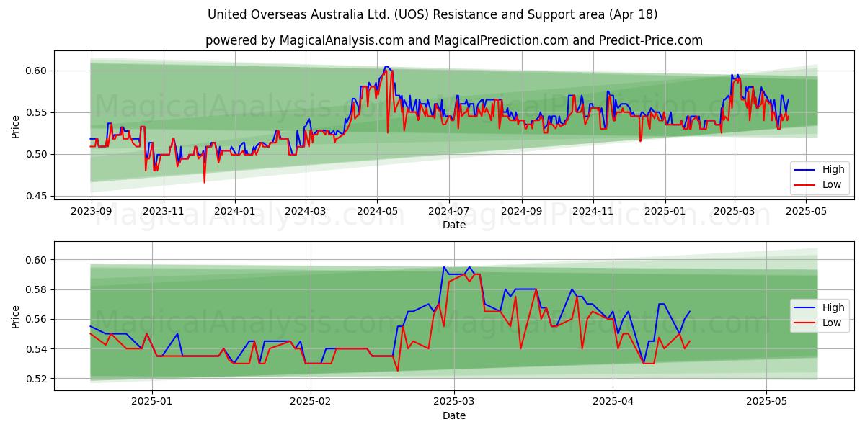Click the '0.60' price label on top chart
Screen dimensions: 865x432
point(37,71)
